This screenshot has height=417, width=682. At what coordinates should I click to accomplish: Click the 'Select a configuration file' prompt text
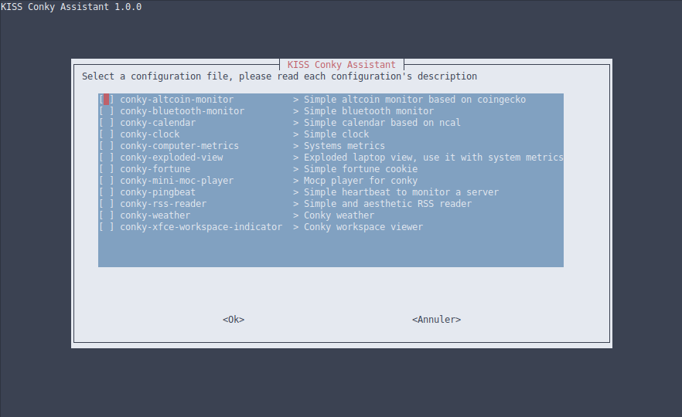click(155, 76)
